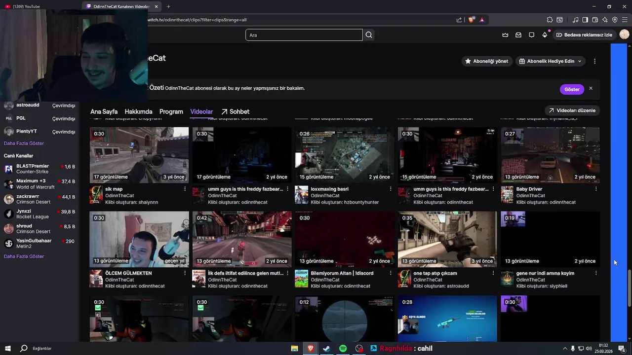
Task: Play the loxxmaxing basri clip thumbnail
Action: (345, 155)
